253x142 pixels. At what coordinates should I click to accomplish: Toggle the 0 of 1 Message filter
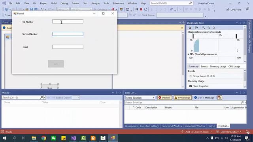204,97
